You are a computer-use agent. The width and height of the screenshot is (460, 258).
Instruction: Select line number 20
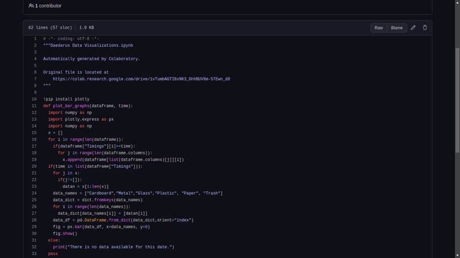click(34, 167)
